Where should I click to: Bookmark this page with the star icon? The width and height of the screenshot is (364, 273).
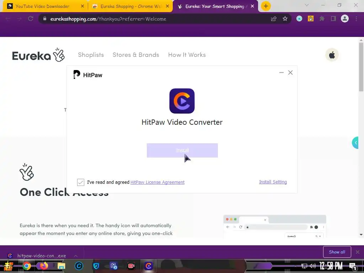[x=285, y=19]
